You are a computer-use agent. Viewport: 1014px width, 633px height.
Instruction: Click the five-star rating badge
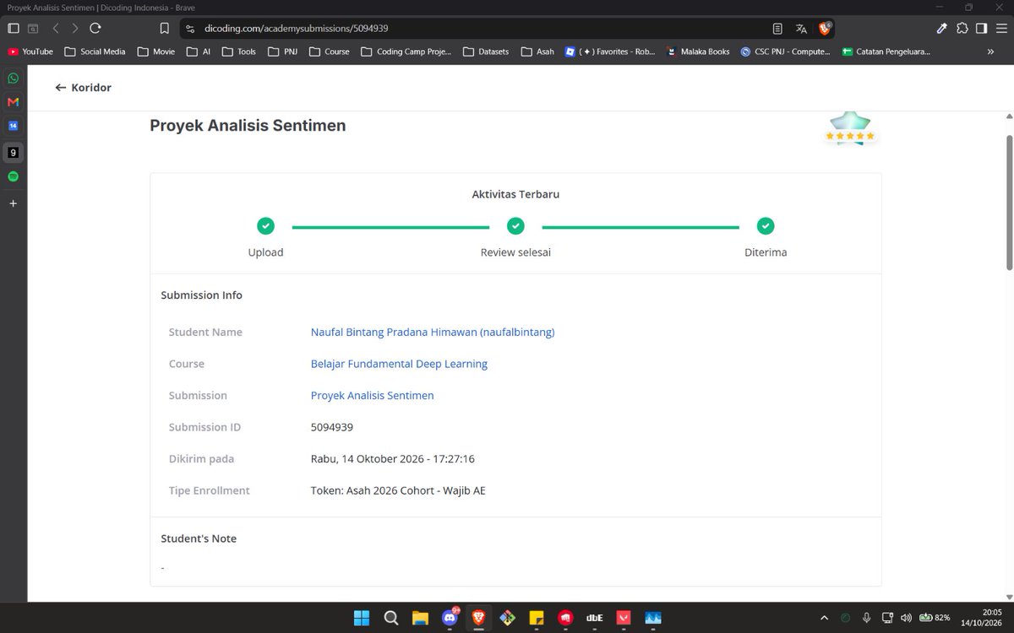[x=850, y=128]
